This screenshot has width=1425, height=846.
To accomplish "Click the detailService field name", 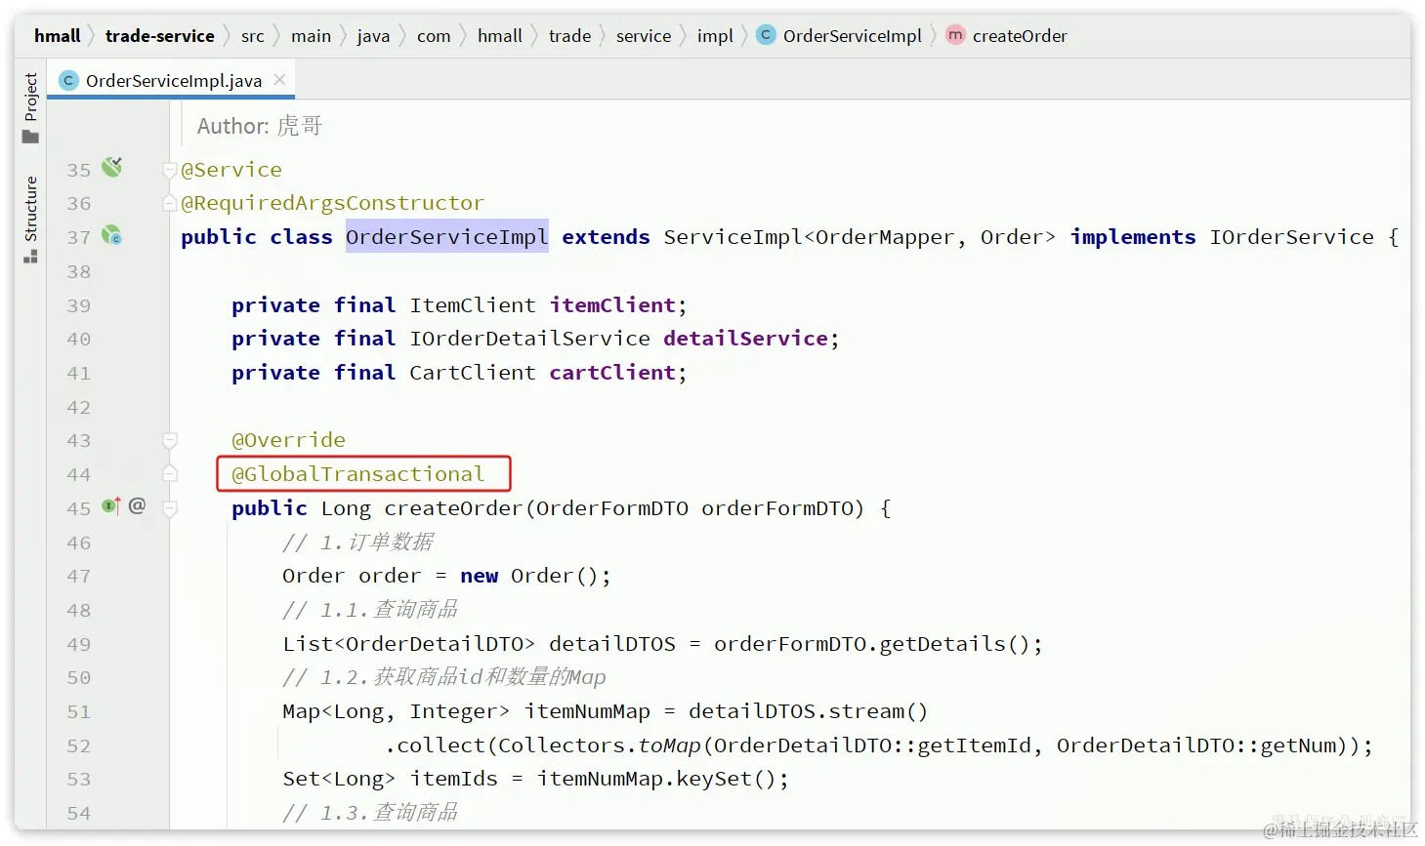I will pyautogui.click(x=746, y=339).
